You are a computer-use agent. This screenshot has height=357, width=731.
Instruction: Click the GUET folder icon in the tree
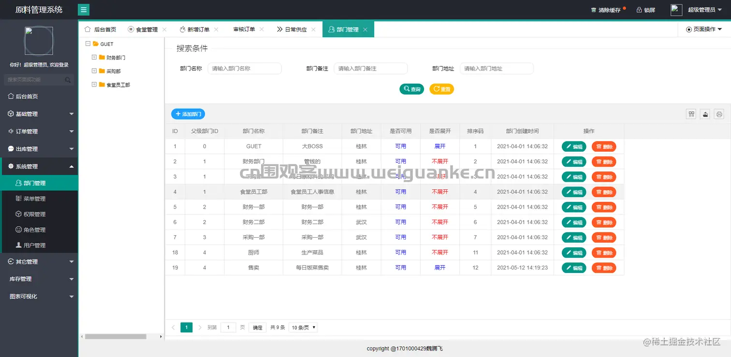[x=96, y=44]
